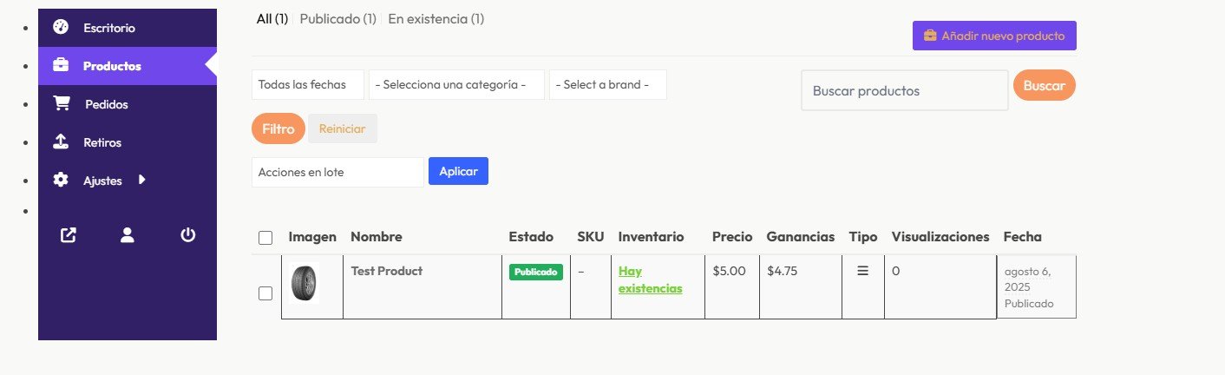Click the Buscar productos search field

[x=904, y=90]
